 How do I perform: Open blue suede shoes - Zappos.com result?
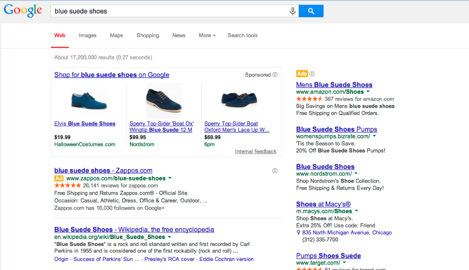(103, 170)
